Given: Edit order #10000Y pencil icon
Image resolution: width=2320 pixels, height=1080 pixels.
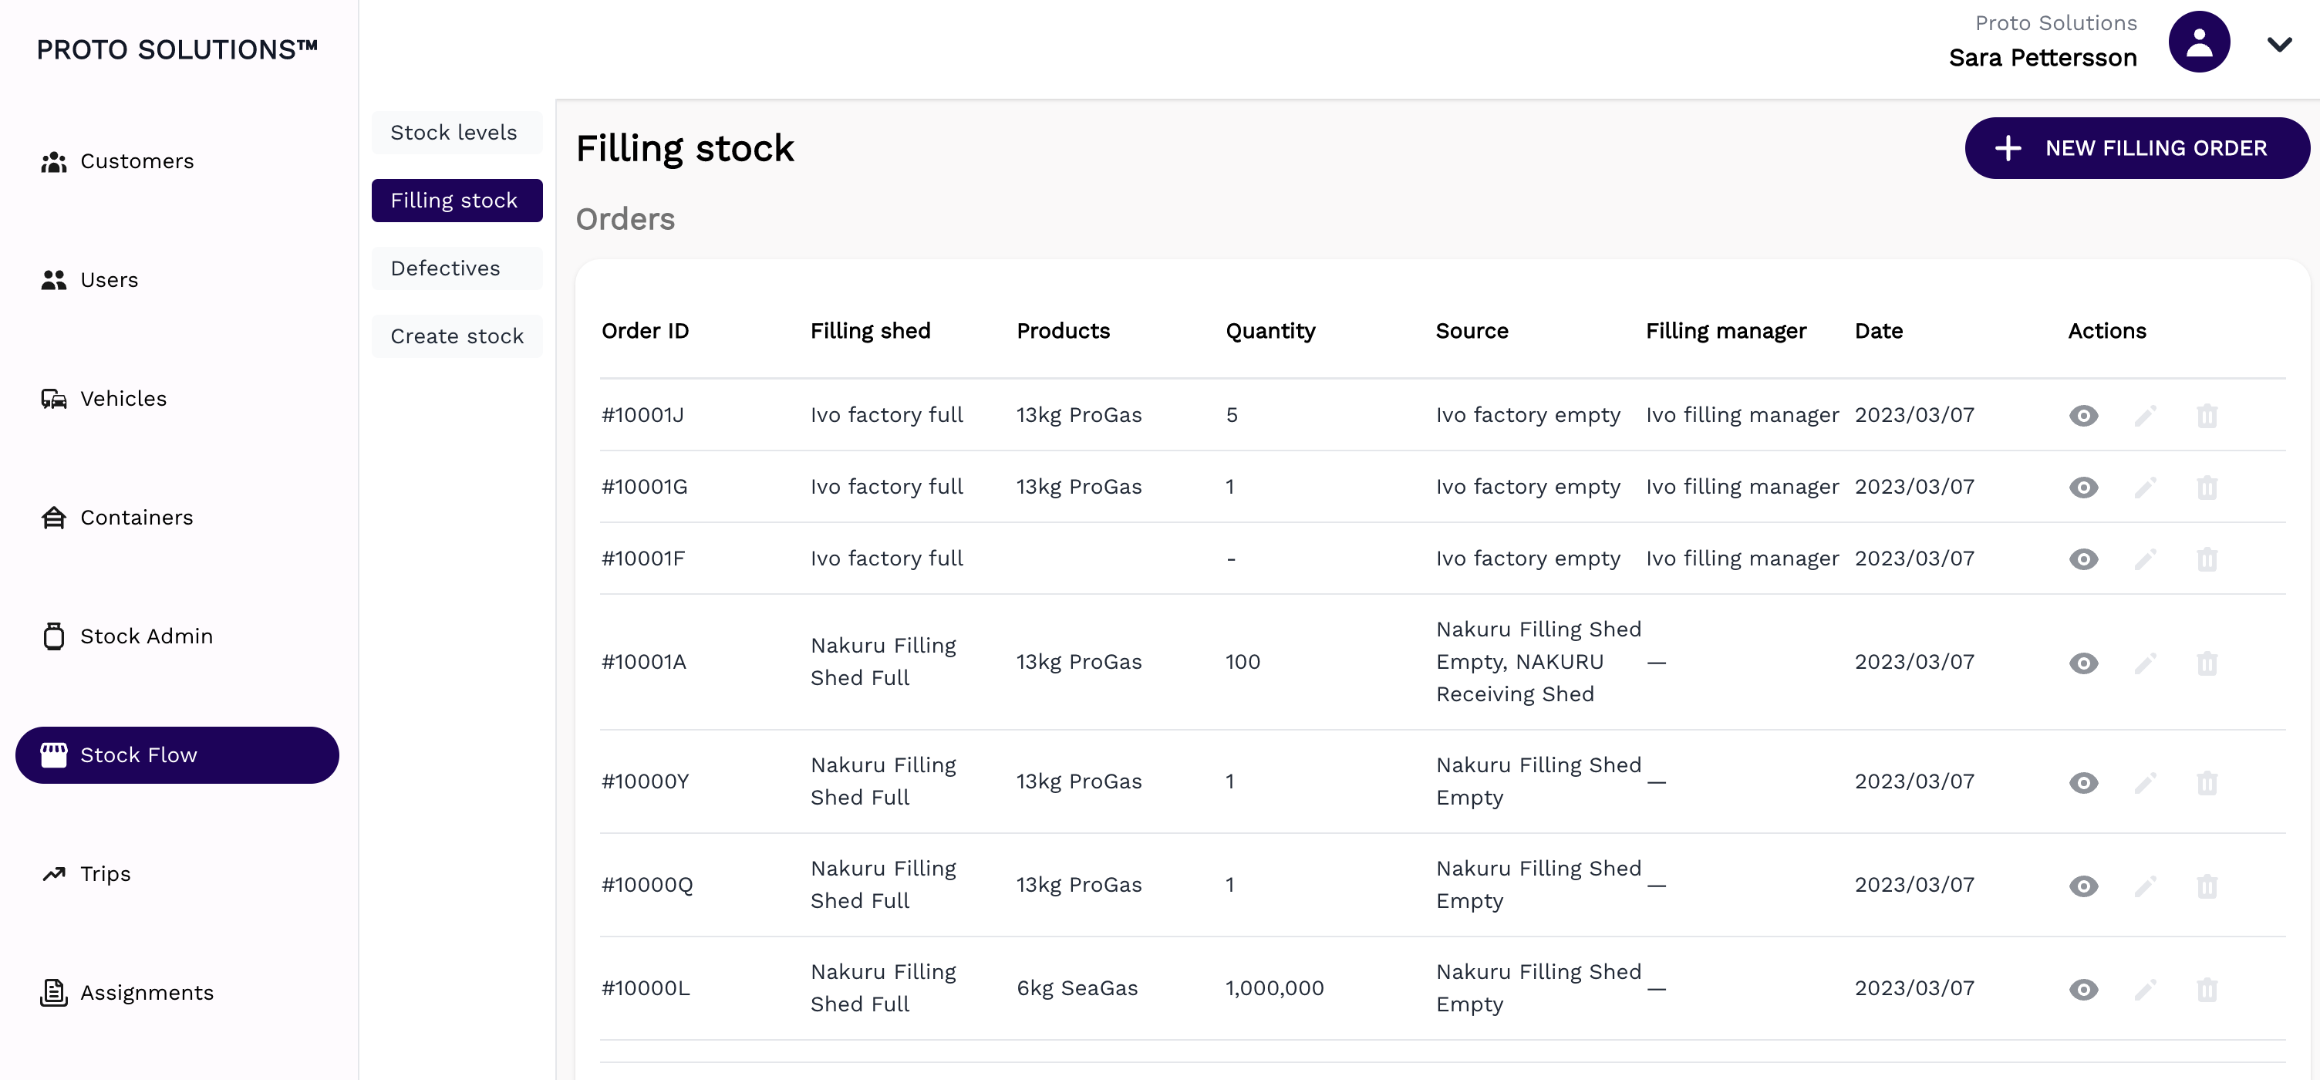Looking at the screenshot, I should [2145, 783].
